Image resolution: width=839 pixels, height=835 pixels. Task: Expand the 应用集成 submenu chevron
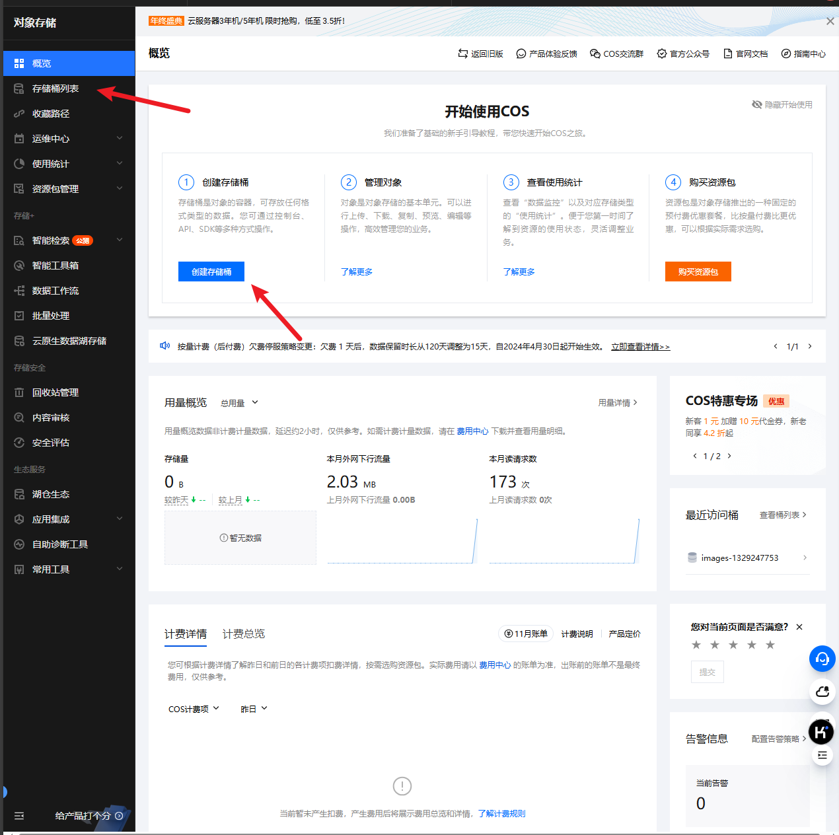120,519
